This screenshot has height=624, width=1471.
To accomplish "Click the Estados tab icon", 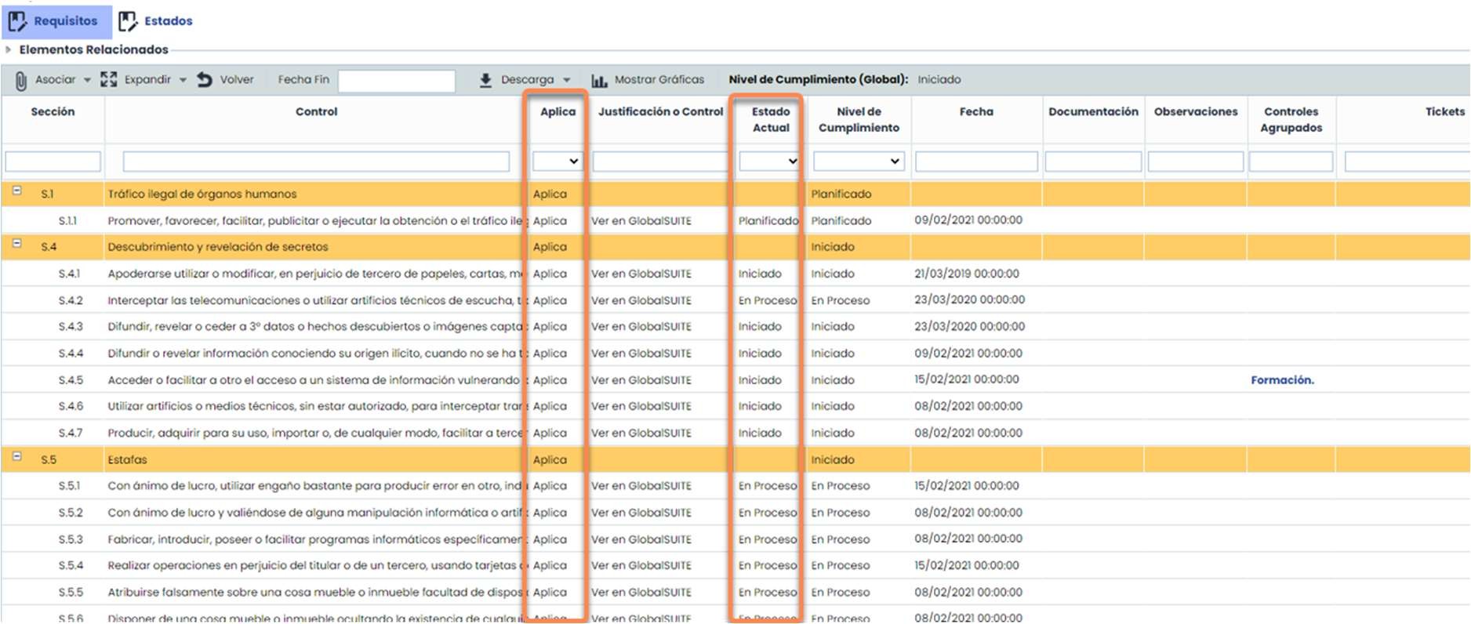I will (128, 21).
